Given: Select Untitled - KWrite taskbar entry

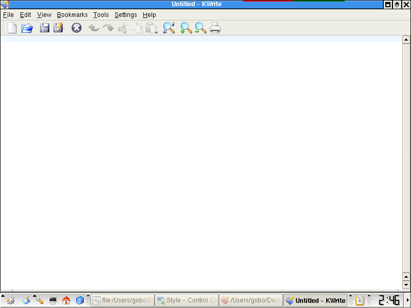Looking at the screenshot, I should click(315, 300).
